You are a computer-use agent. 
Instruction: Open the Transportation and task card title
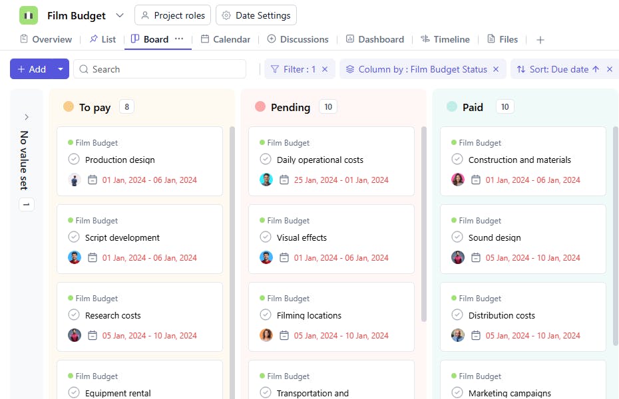(313, 393)
